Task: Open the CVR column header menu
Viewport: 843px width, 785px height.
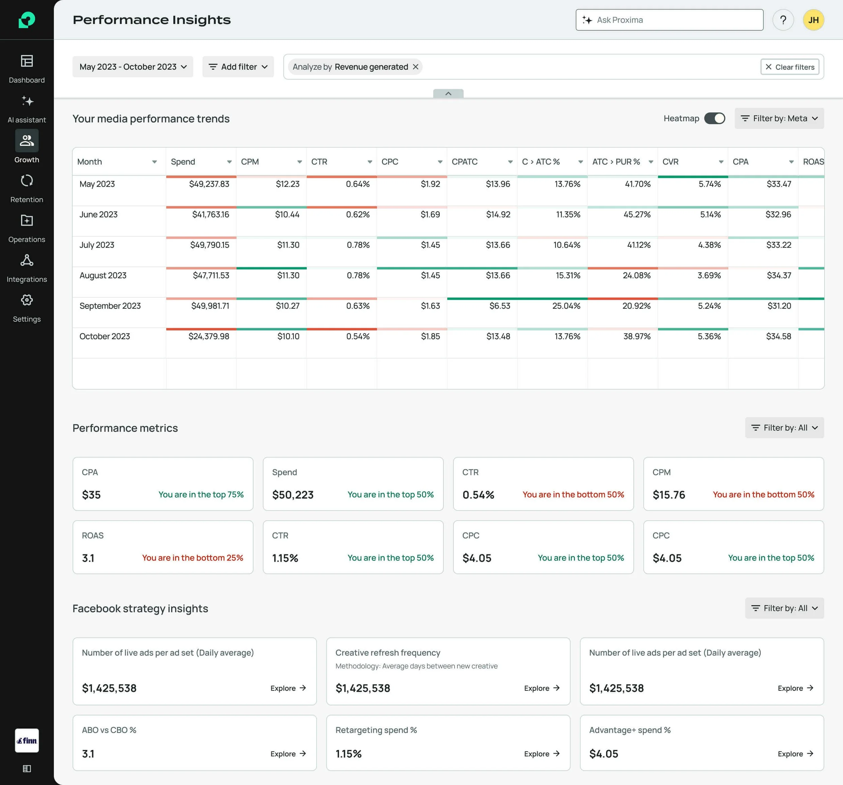Action: (721, 162)
